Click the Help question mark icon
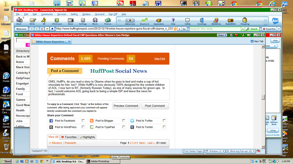 (173, 21)
